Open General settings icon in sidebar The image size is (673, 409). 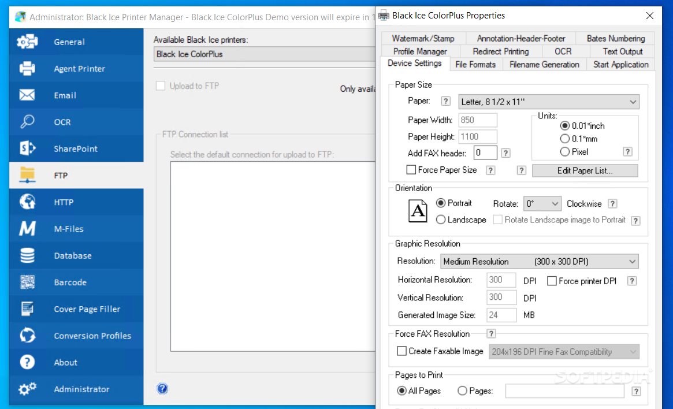tap(27, 42)
